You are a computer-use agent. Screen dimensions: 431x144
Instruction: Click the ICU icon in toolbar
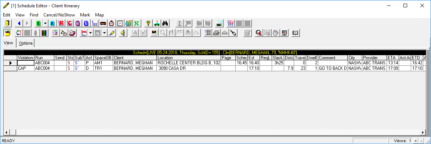point(231,23)
